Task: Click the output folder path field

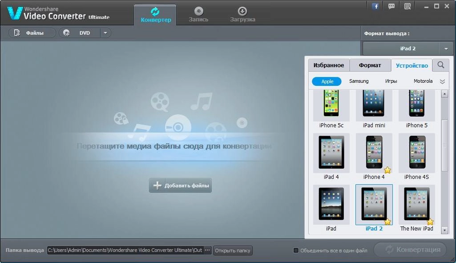Action: click(x=125, y=250)
